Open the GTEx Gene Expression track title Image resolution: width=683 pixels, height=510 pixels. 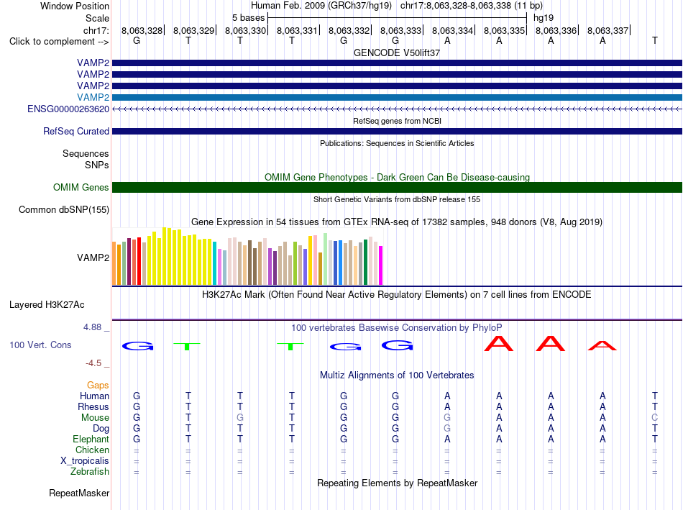coord(397,222)
